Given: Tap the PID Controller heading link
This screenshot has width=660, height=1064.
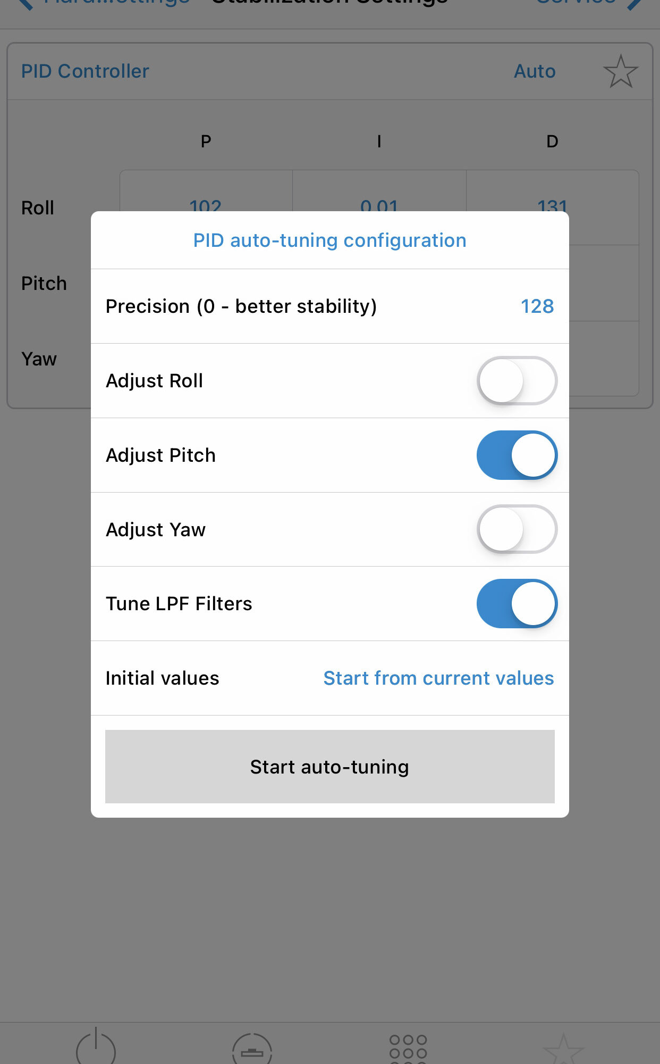Looking at the screenshot, I should [85, 71].
